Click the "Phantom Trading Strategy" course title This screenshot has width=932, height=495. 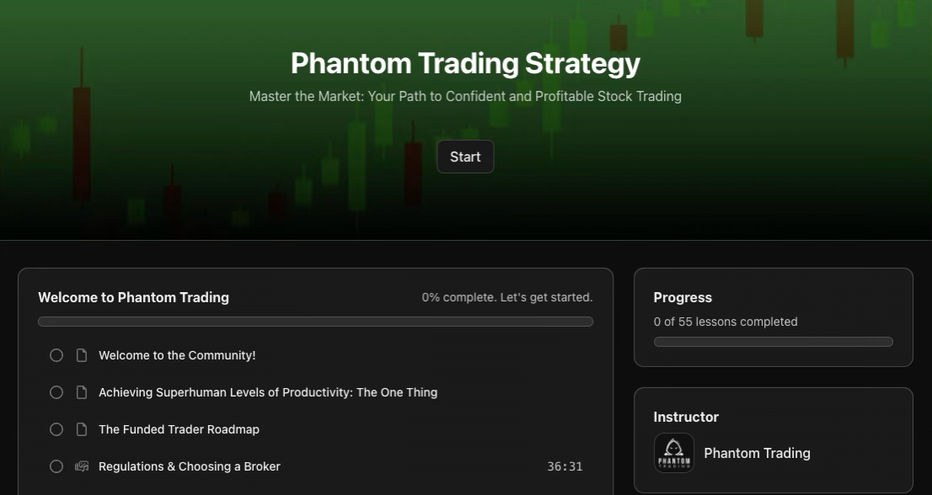point(465,62)
